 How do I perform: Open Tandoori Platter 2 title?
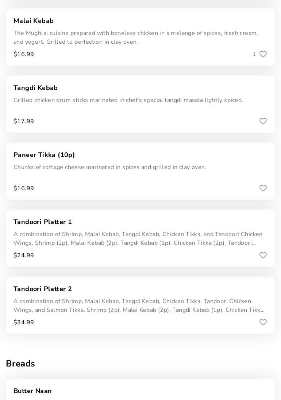click(43, 289)
